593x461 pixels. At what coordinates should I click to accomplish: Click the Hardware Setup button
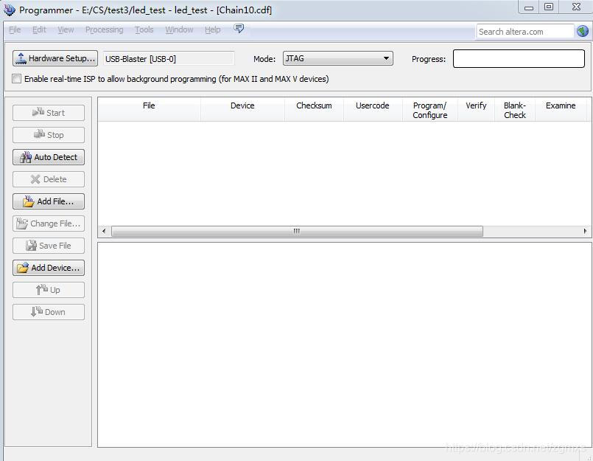[55, 58]
